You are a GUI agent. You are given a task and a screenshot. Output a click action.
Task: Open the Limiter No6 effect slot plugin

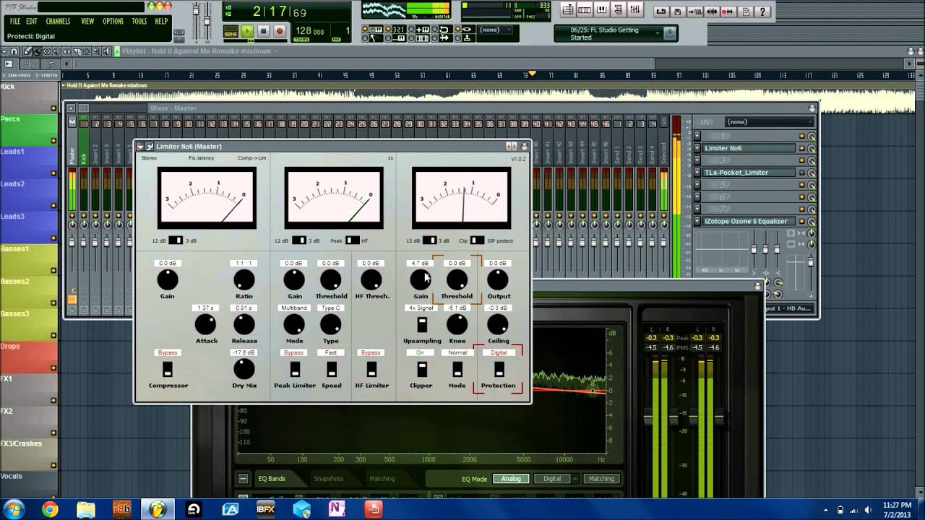(x=749, y=148)
